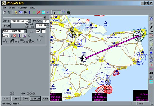
Task: Click the blue info icon in top toolbar
Action: [30, 12]
